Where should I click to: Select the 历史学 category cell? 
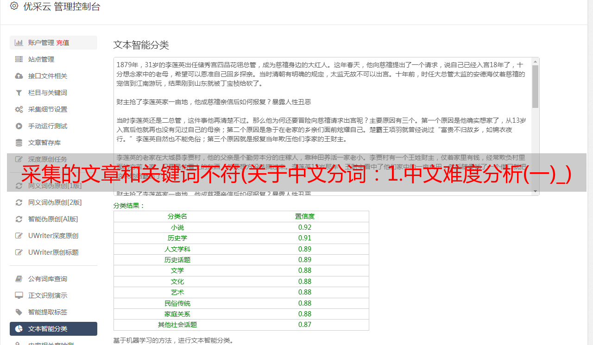pyautogui.click(x=177, y=238)
